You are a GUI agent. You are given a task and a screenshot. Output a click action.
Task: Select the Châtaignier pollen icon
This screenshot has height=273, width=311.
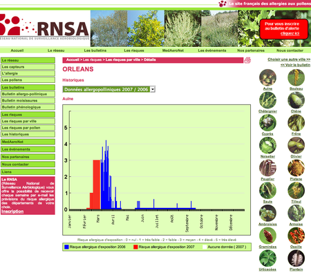point(267,100)
